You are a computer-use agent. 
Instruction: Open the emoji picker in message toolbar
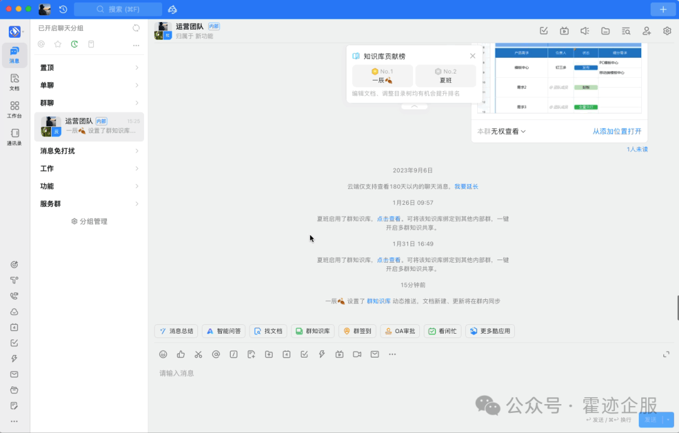pyautogui.click(x=163, y=354)
